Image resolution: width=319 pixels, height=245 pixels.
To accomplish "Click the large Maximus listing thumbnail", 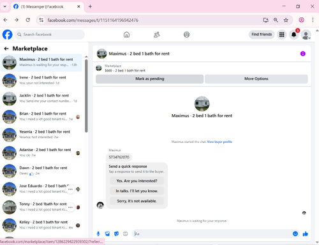I will (202, 104).
